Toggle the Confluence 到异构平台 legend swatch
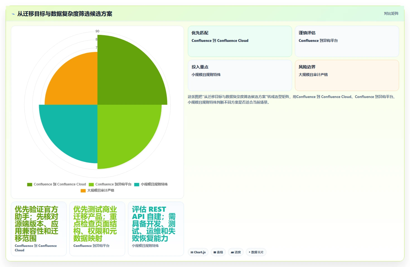 91,184
